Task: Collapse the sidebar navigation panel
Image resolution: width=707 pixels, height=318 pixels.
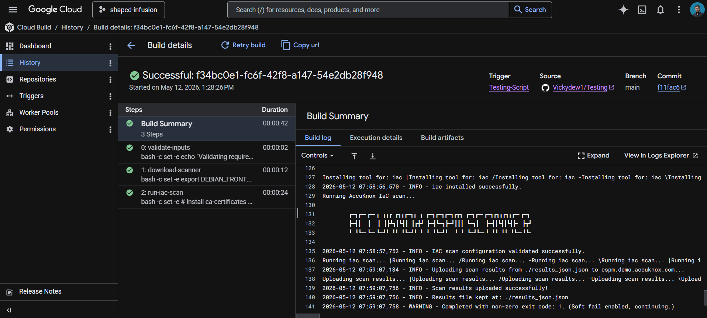Action: click(9, 310)
